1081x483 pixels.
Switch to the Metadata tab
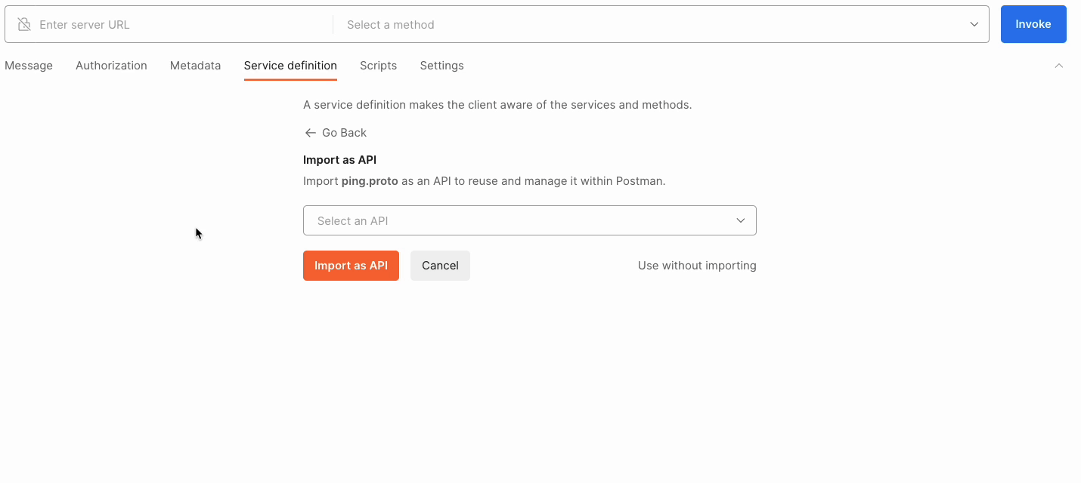tap(195, 66)
